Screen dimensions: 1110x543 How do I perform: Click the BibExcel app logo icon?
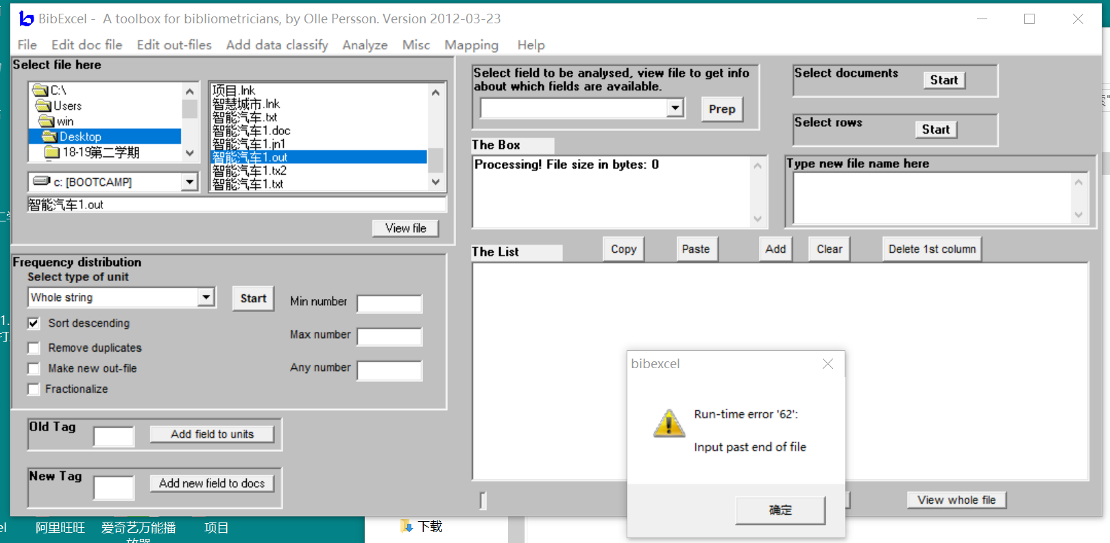tap(27, 19)
